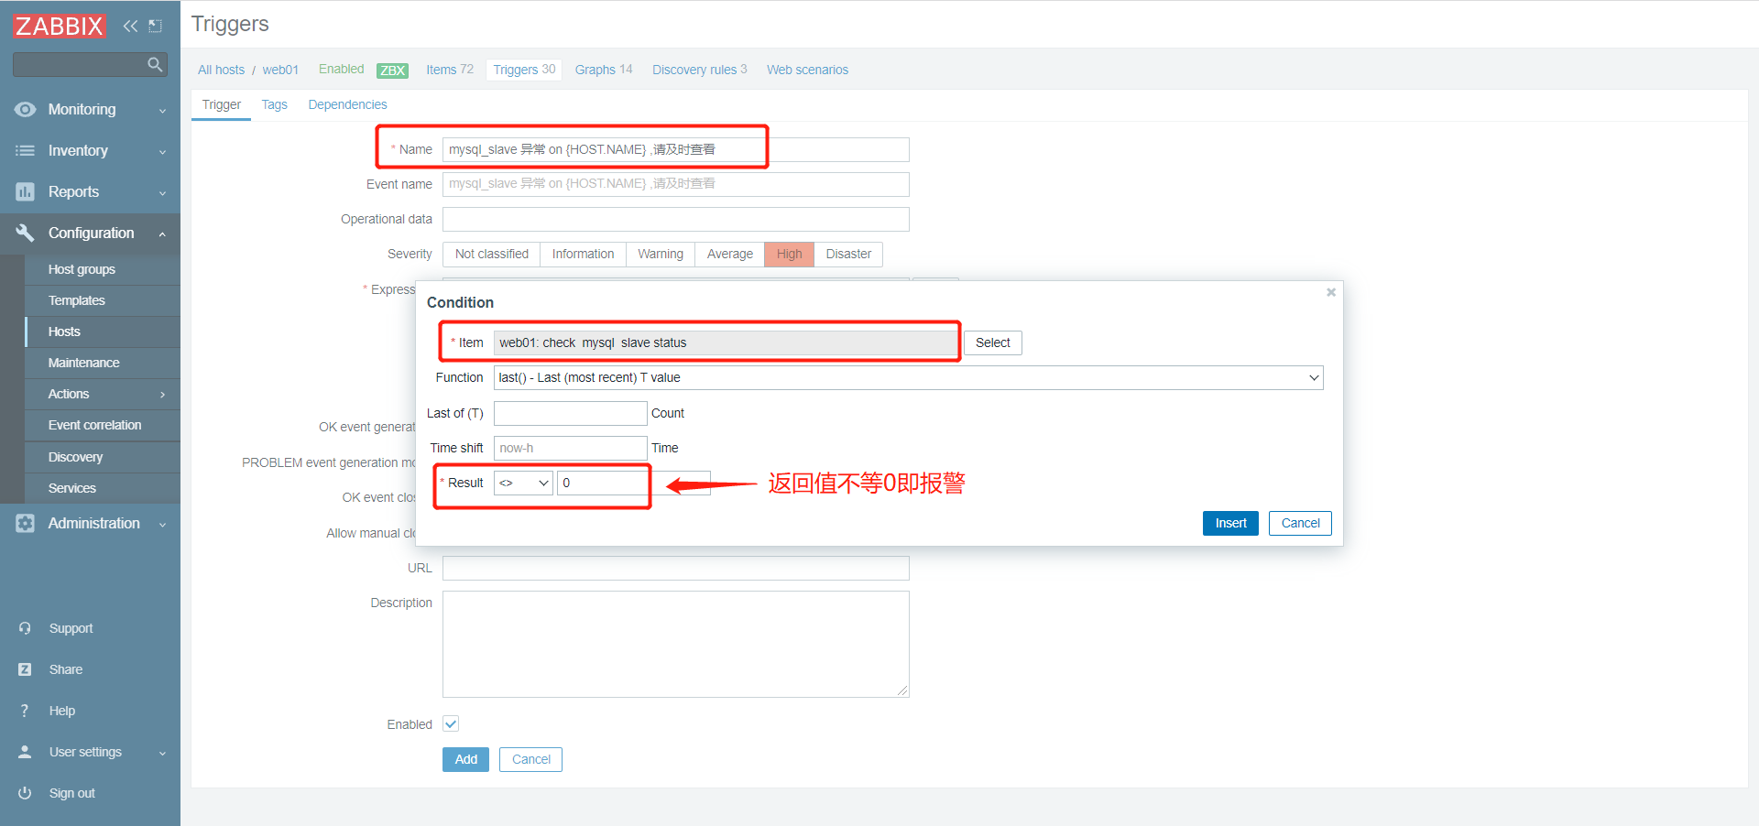Screen dimensions: 1759x826
Task: Open Hosts in Configuration menu
Action: pyautogui.click(x=64, y=331)
